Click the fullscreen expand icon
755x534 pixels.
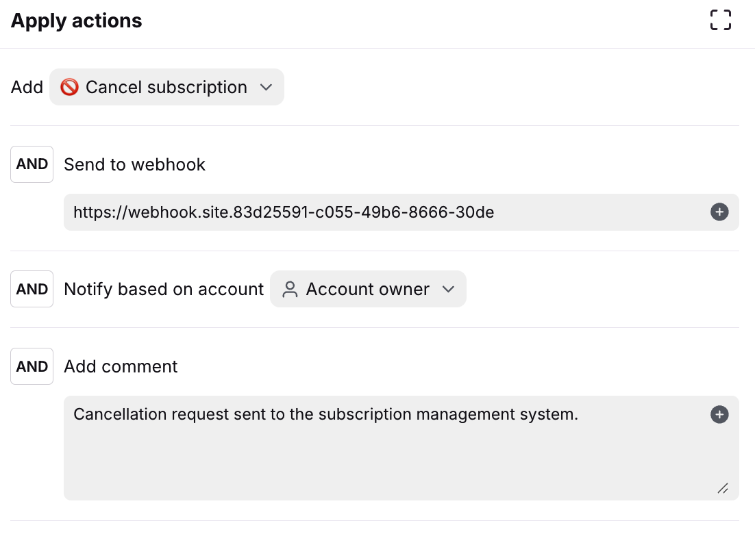pos(721,21)
